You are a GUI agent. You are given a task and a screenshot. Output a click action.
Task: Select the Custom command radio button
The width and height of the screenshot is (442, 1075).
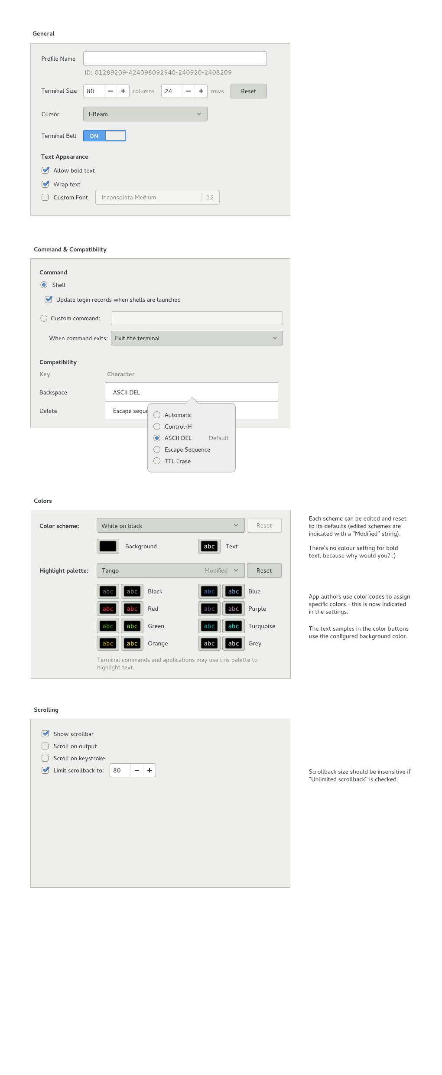tap(44, 318)
